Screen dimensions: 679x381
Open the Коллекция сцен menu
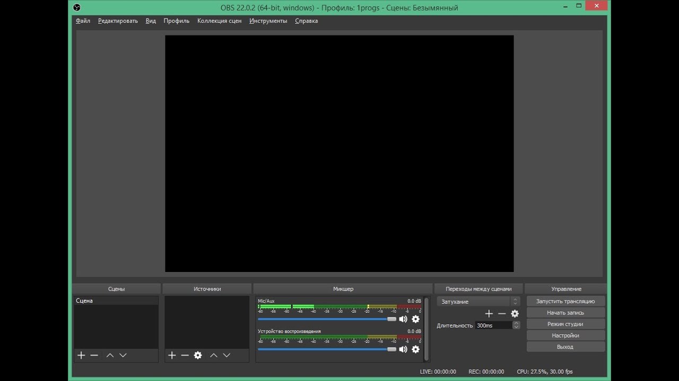click(x=219, y=21)
